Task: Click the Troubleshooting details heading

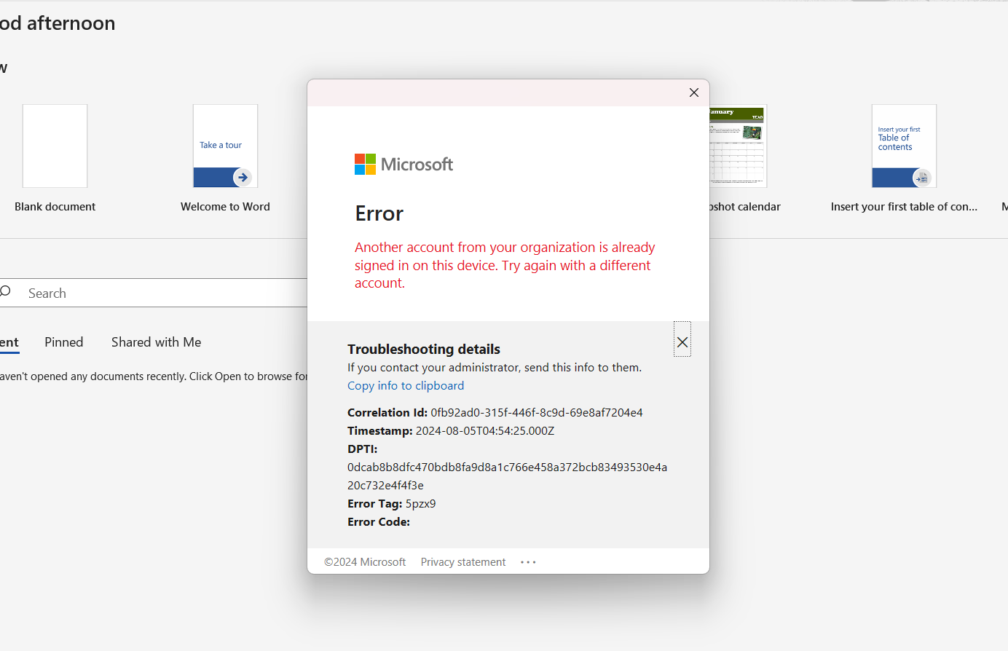Action: coord(424,350)
